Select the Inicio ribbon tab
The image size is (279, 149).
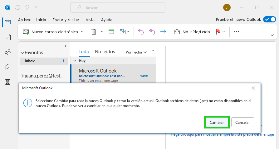[41, 20]
